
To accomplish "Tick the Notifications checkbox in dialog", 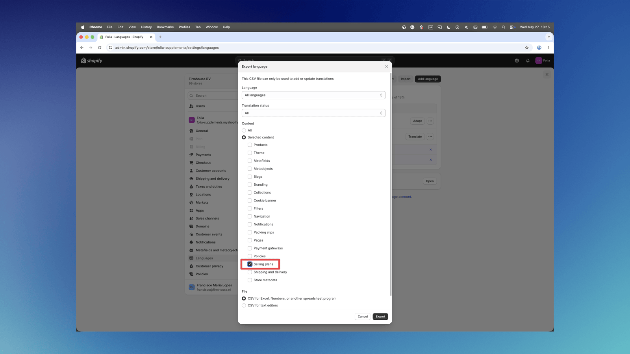I will click(x=250, y=224).
